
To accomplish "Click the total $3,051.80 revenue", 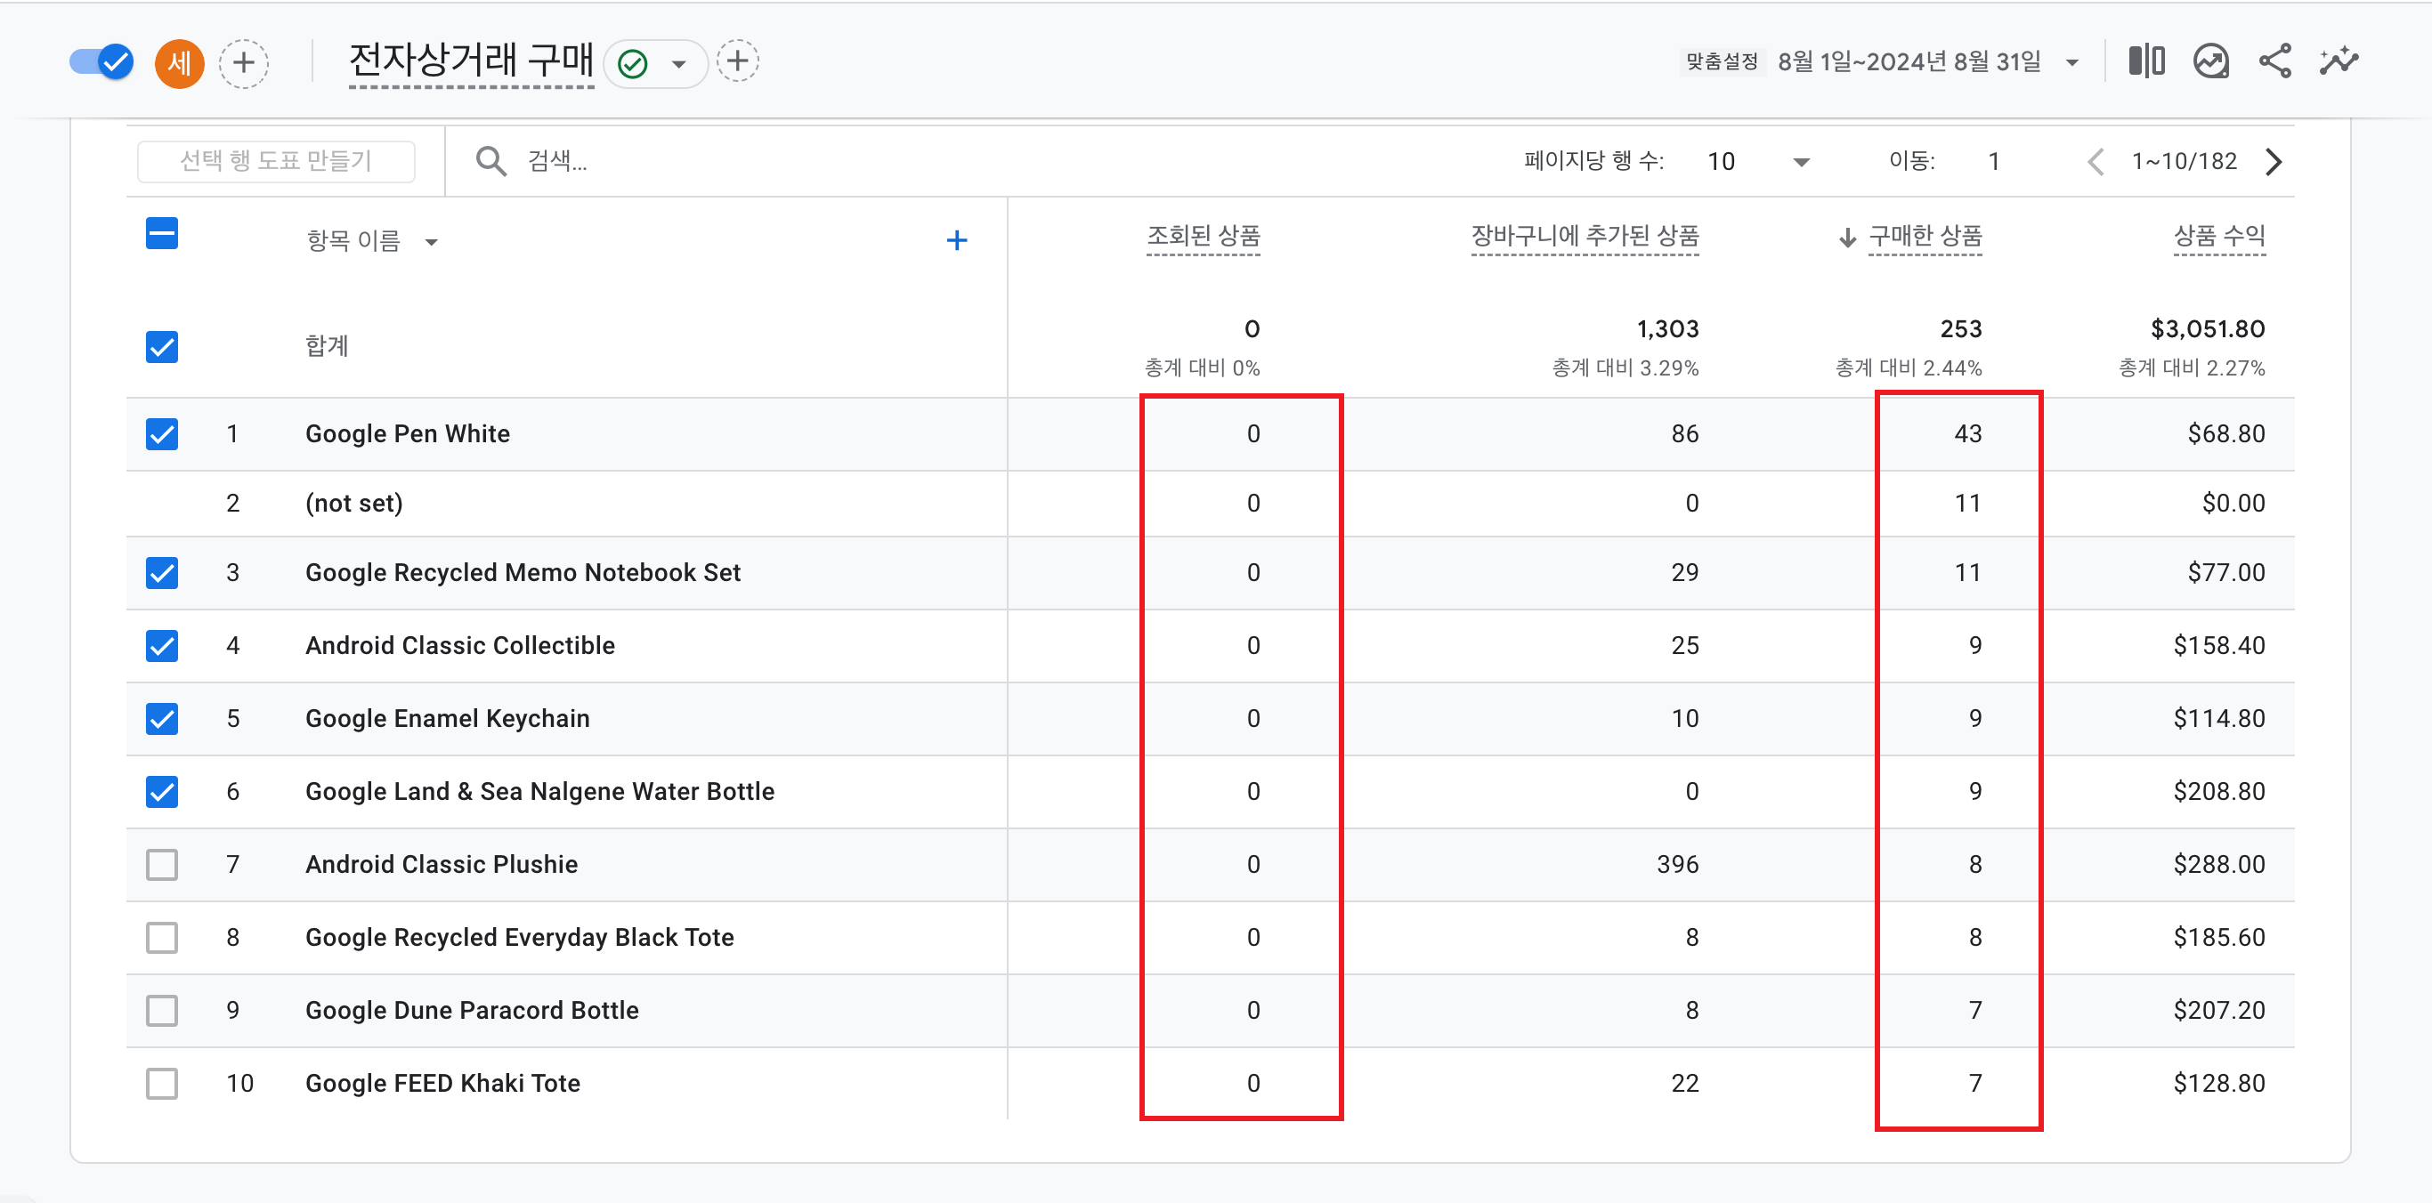I will point(2208,329).
